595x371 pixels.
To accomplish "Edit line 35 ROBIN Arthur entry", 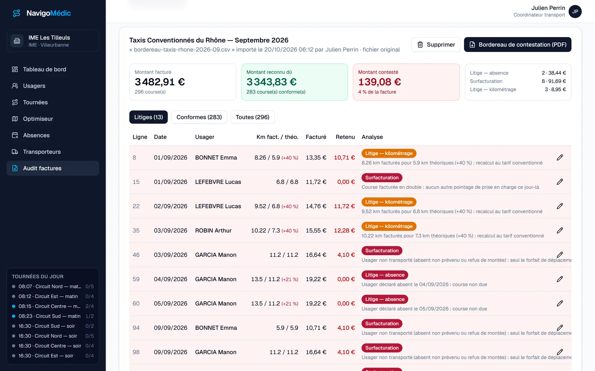I will pyautogui.click(x=560, y=230).
